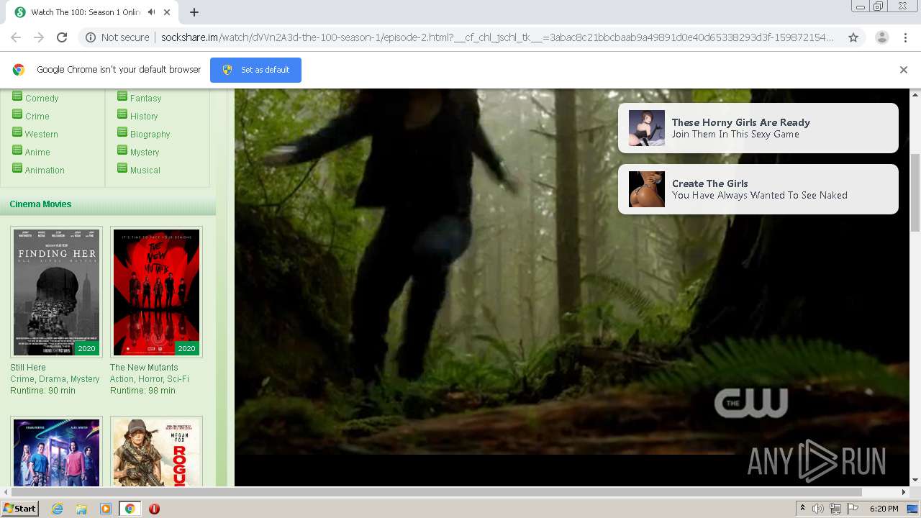Click the green icon beside Biography
The image size is (921, 518).
[x=122, y=132]
